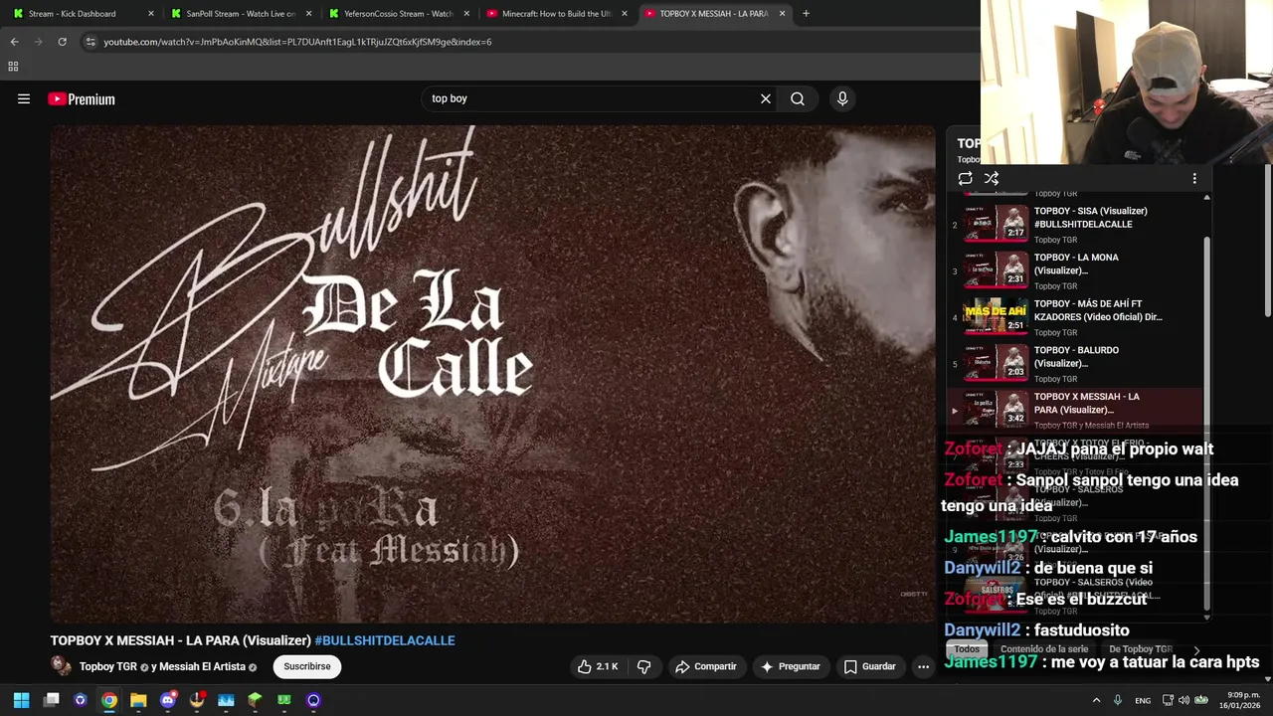Screen dimensions: 1273x716
Task: Open Chrome apps grid shortcut
Action: [x=13, y=67]
